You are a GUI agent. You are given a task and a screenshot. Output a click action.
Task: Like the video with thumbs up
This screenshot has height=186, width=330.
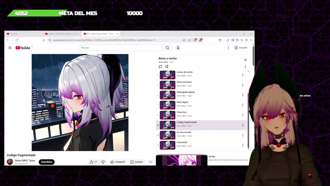(93, 162)
